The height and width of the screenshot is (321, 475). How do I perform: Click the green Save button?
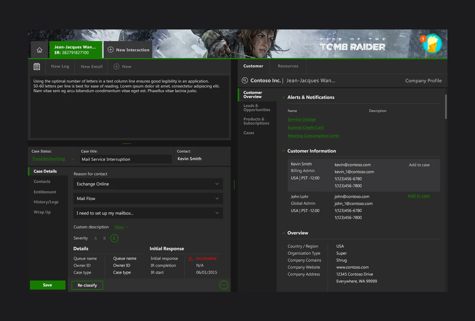tap(47, 285)
